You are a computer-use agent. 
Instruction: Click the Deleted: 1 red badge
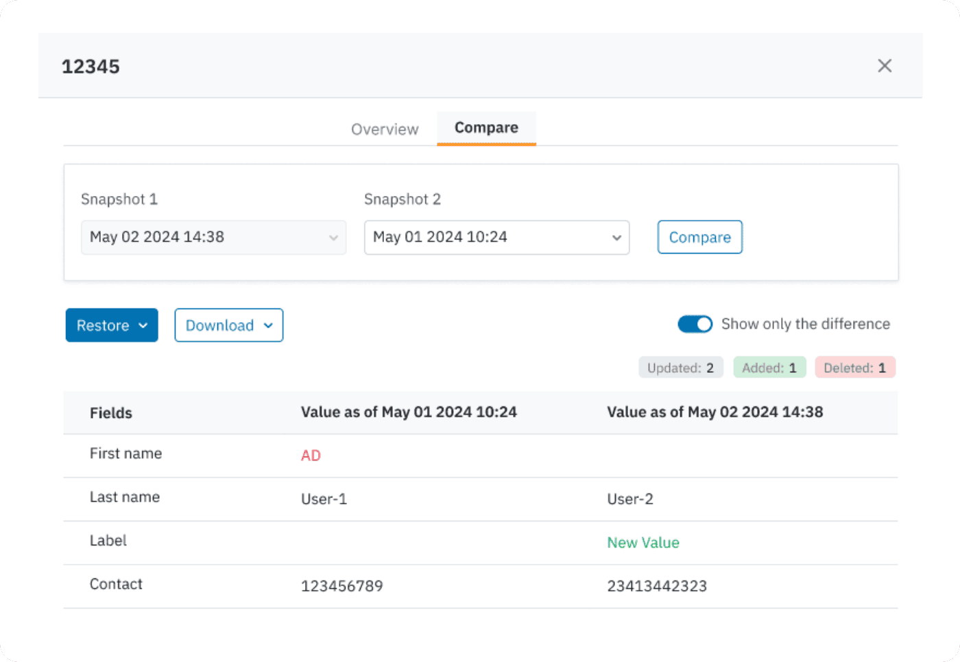tap(854, 368)
